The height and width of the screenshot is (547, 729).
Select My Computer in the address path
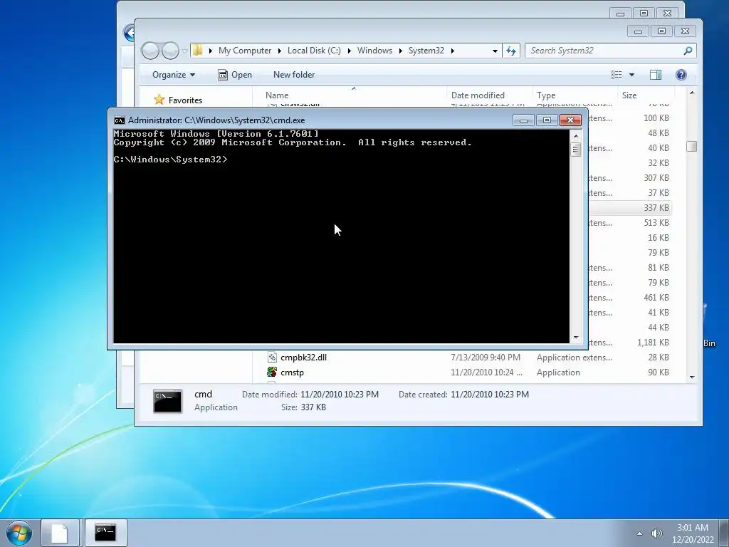pos(245,51)
